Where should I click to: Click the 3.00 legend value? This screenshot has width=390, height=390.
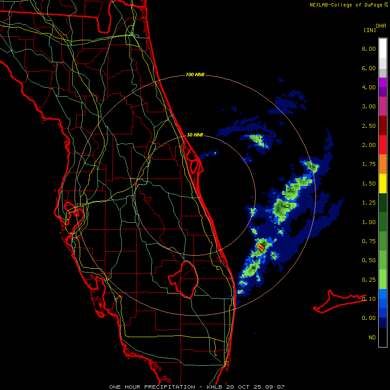click(x=369, y=107)
